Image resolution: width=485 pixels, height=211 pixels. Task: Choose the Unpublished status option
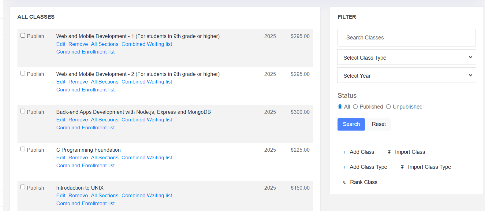tap(389, 107)
